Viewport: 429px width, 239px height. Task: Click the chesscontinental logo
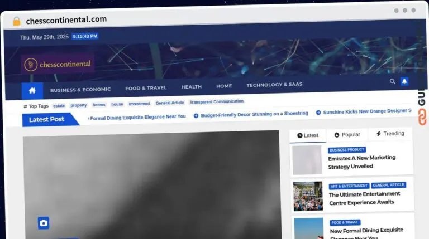coord(58,65)
